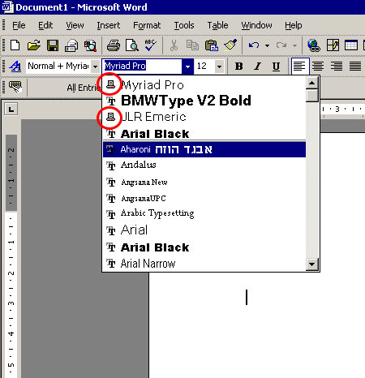Select the Aharoni font entry
Viewport: 365px width, 378px height.
click(204, 149)
